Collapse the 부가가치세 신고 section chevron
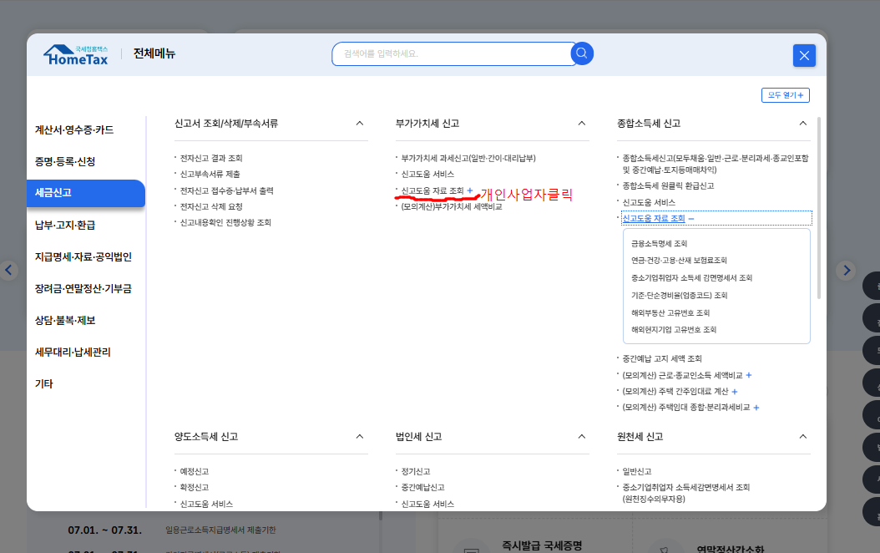The width and height of the screenshot is (880, 553). tap(581, 122)
